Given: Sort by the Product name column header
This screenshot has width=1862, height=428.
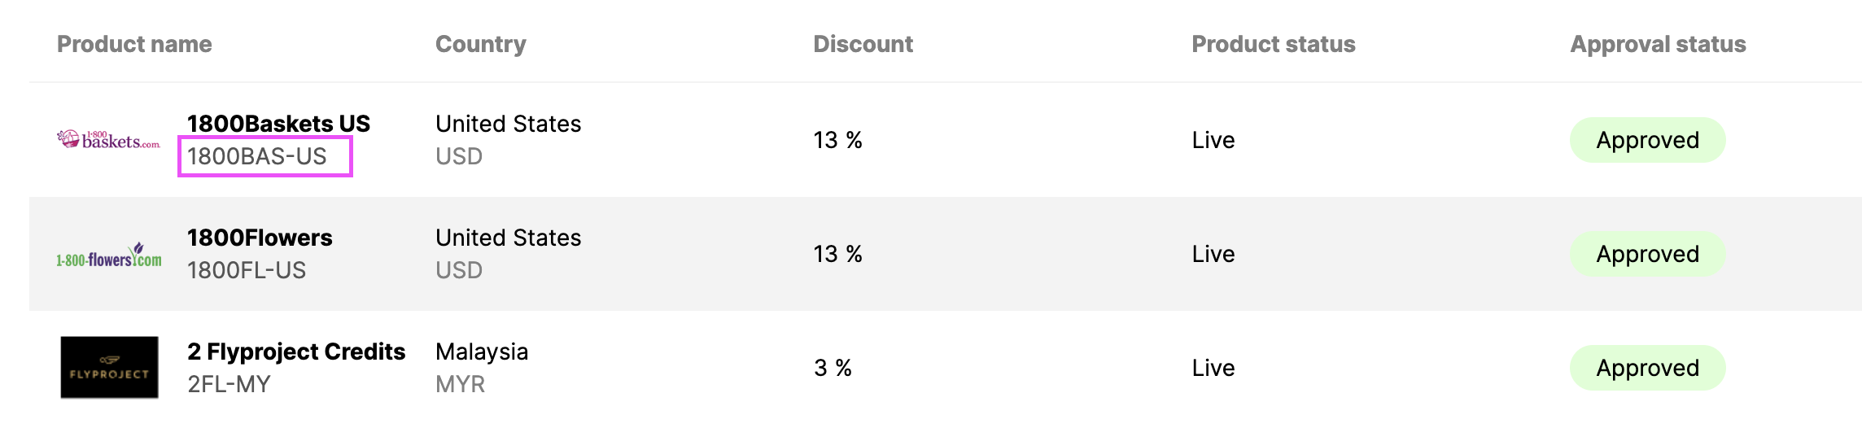Looking at the screenshot, I should click(134, 44).
